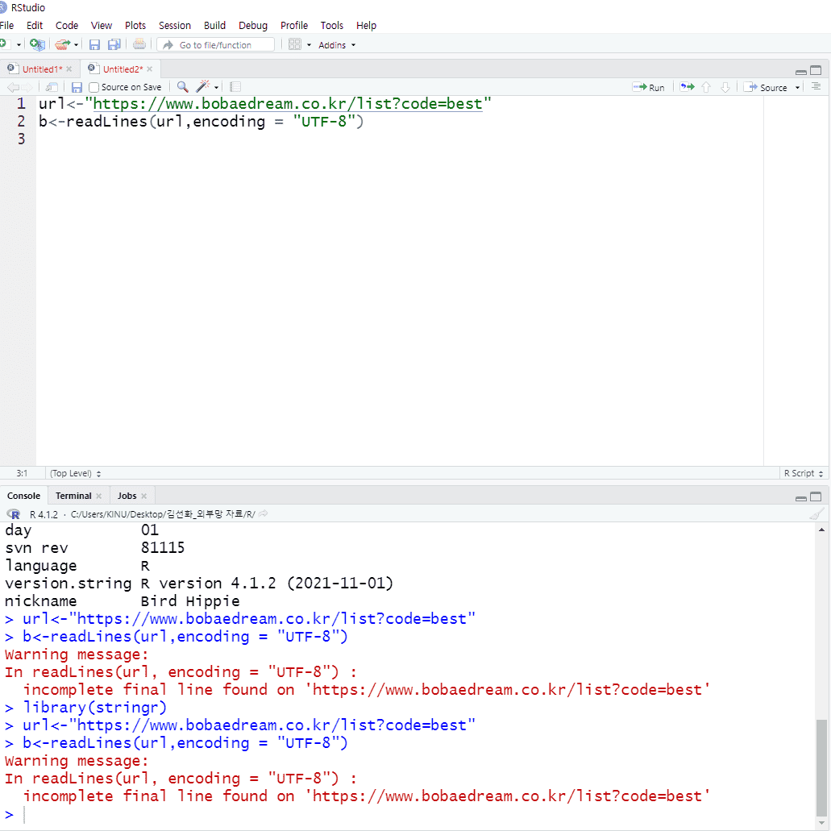
Task: Click the Code Tools magic wand icon
Action: click(203, 86)
